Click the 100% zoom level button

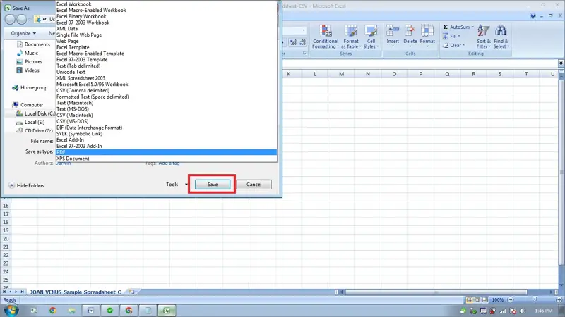point(498,300)
